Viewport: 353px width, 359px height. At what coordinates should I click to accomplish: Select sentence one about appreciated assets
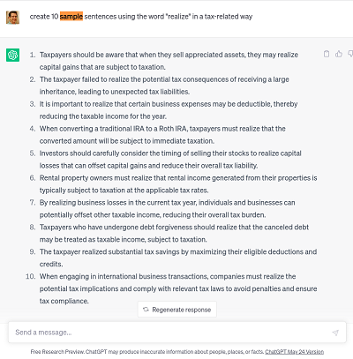click(x=169, y=61)
